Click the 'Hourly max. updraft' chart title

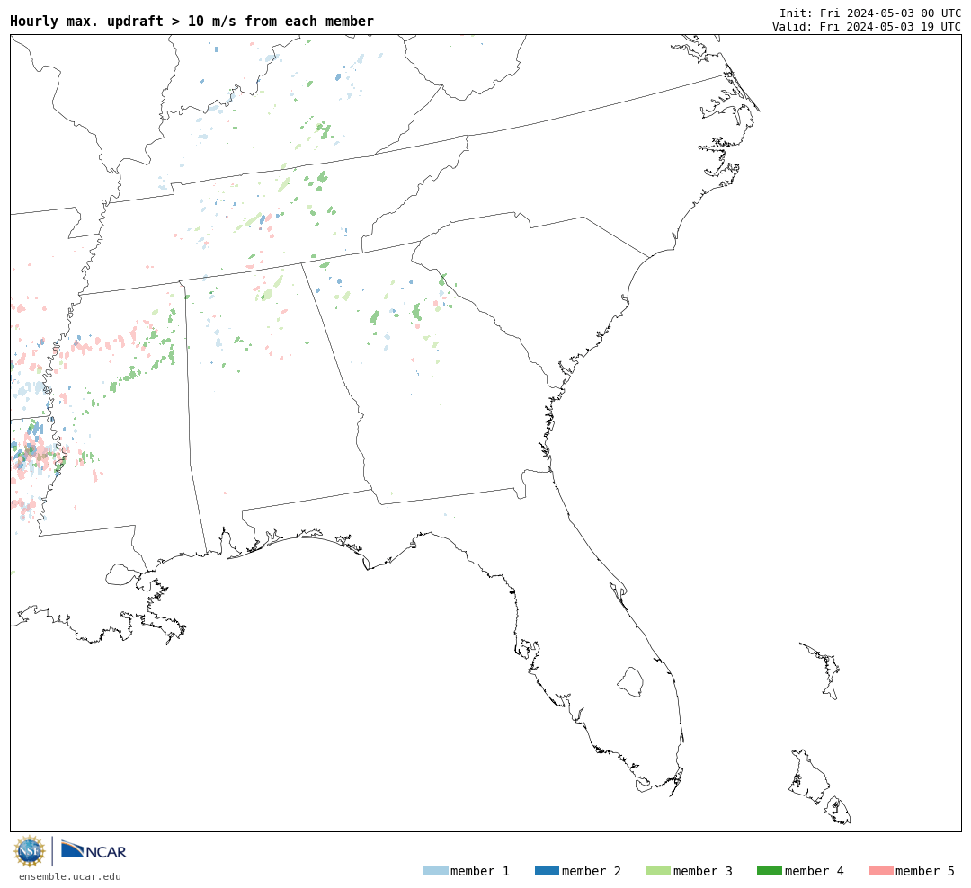point(192,21)
